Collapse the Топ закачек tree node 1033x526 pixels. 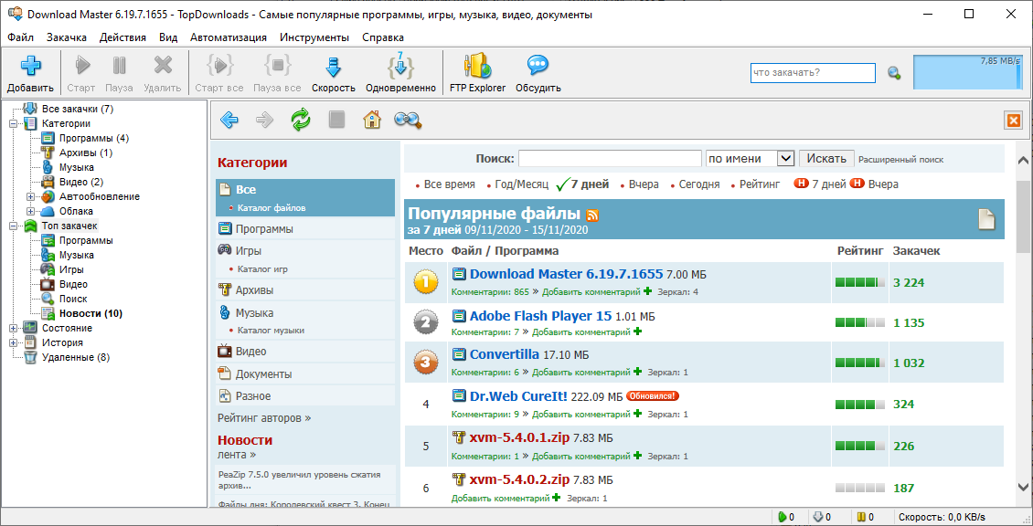[x=13, y=226]
